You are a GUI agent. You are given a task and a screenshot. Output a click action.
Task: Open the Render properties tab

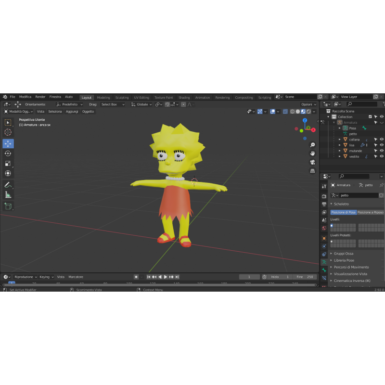(x=324, y=196)
